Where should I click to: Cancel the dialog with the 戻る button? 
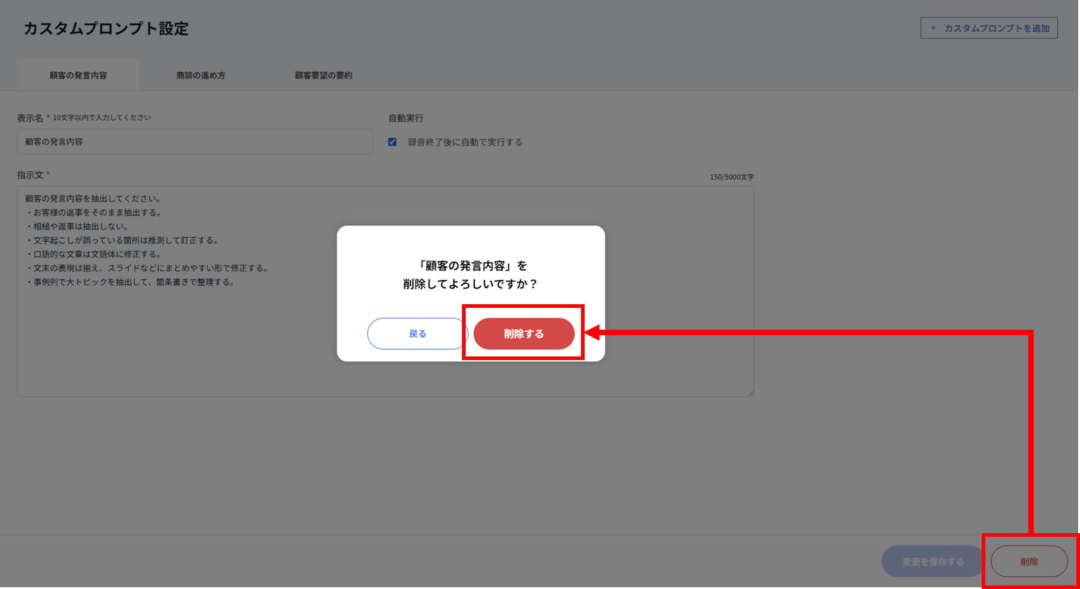(417, 334)
